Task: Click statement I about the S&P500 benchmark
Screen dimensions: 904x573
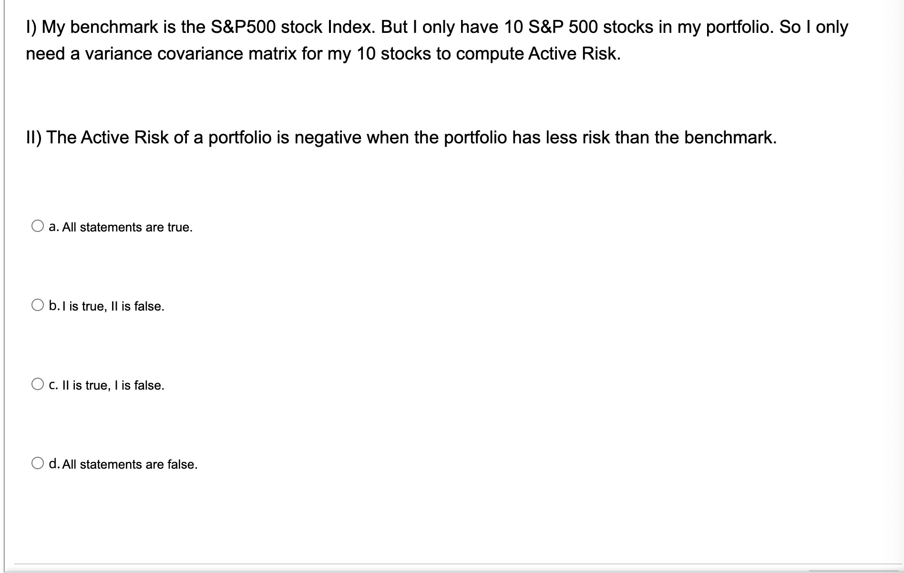Action: click(x=322, y=40)
